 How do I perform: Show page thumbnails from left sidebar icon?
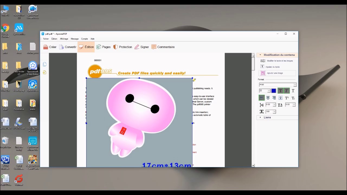[x=44, y=64]
